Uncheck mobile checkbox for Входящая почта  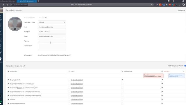(122, 80)
